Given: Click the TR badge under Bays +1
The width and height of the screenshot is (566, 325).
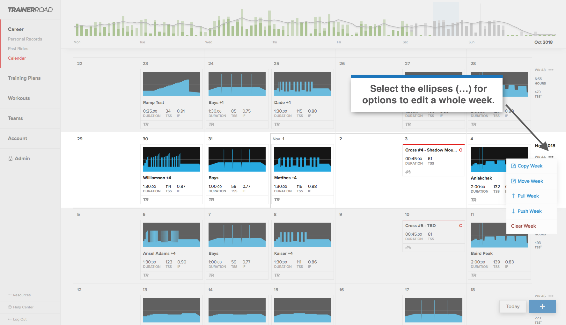Looking at the screenshot, I should point(212,124).
